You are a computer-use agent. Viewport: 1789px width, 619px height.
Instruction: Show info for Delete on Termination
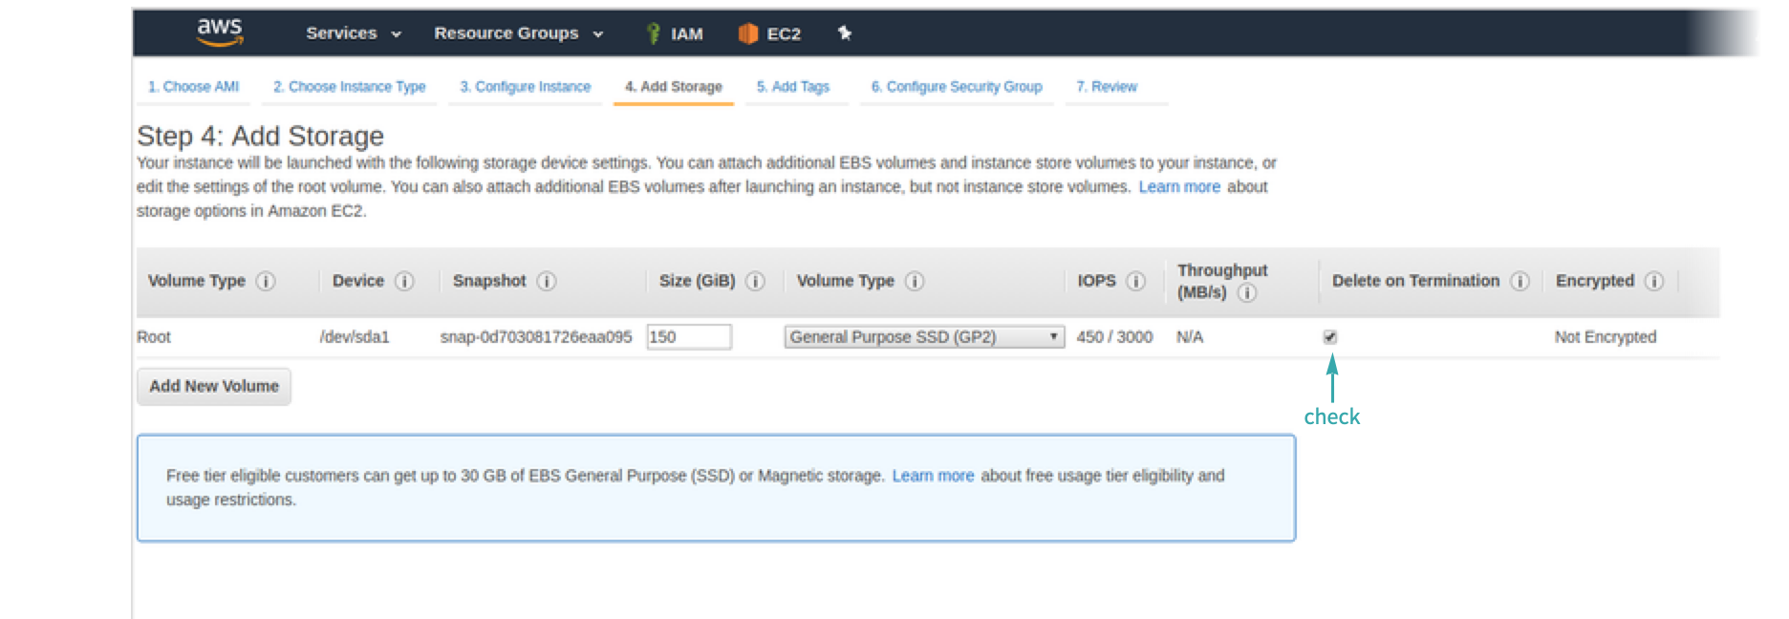click(1520, 281)
